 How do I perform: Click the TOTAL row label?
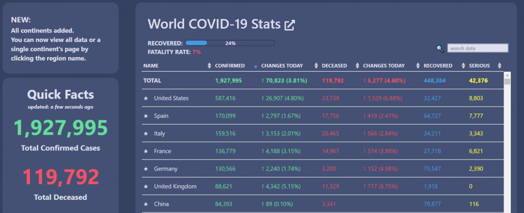coord(152,81)
